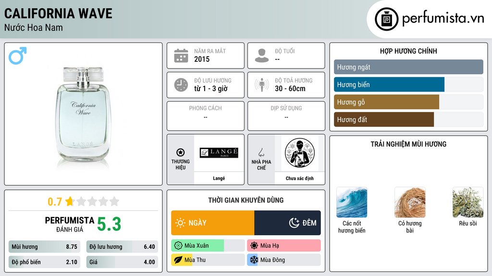Click the từ 1 - 3 giờ value

click(211, 89)
